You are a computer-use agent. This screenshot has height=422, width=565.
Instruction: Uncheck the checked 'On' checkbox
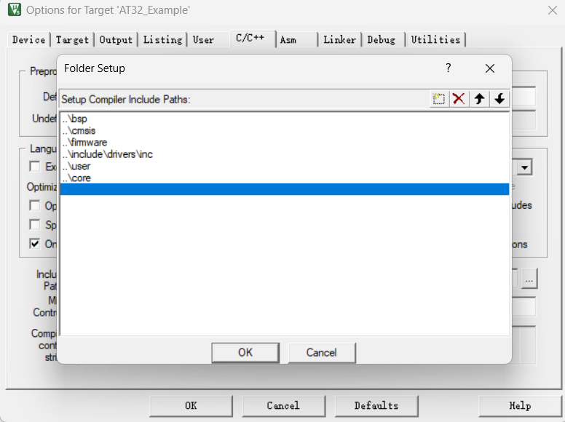click(x=35, y=244)
